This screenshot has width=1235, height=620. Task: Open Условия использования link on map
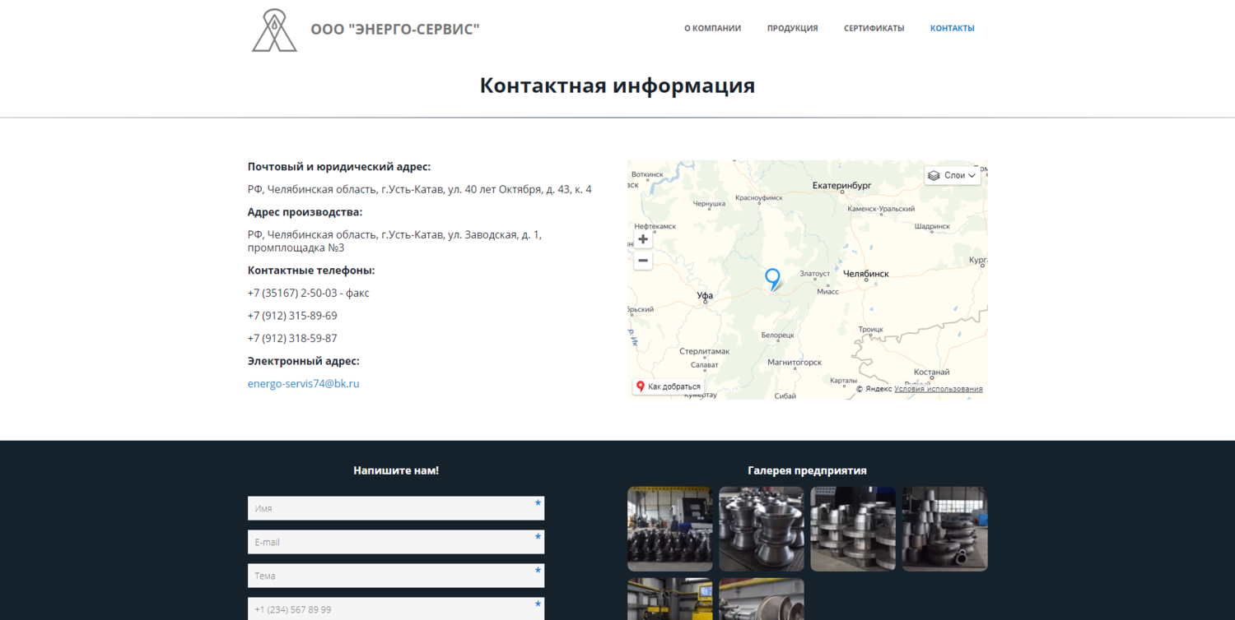point(939,389)
